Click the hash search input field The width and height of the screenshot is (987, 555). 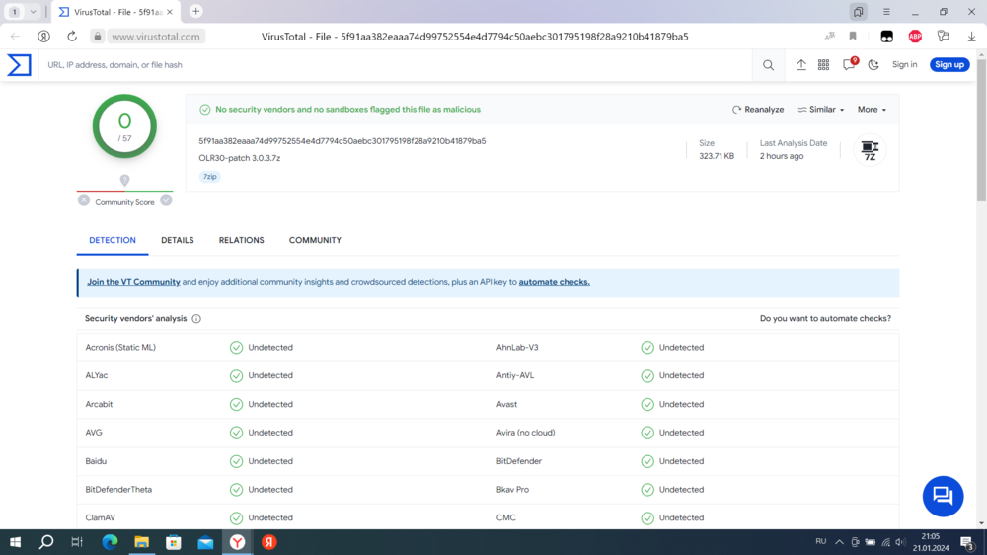pos(395,65)
